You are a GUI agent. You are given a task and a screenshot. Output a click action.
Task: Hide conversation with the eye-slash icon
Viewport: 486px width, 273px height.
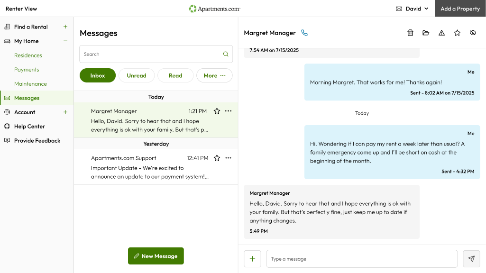tap(473, 33)
